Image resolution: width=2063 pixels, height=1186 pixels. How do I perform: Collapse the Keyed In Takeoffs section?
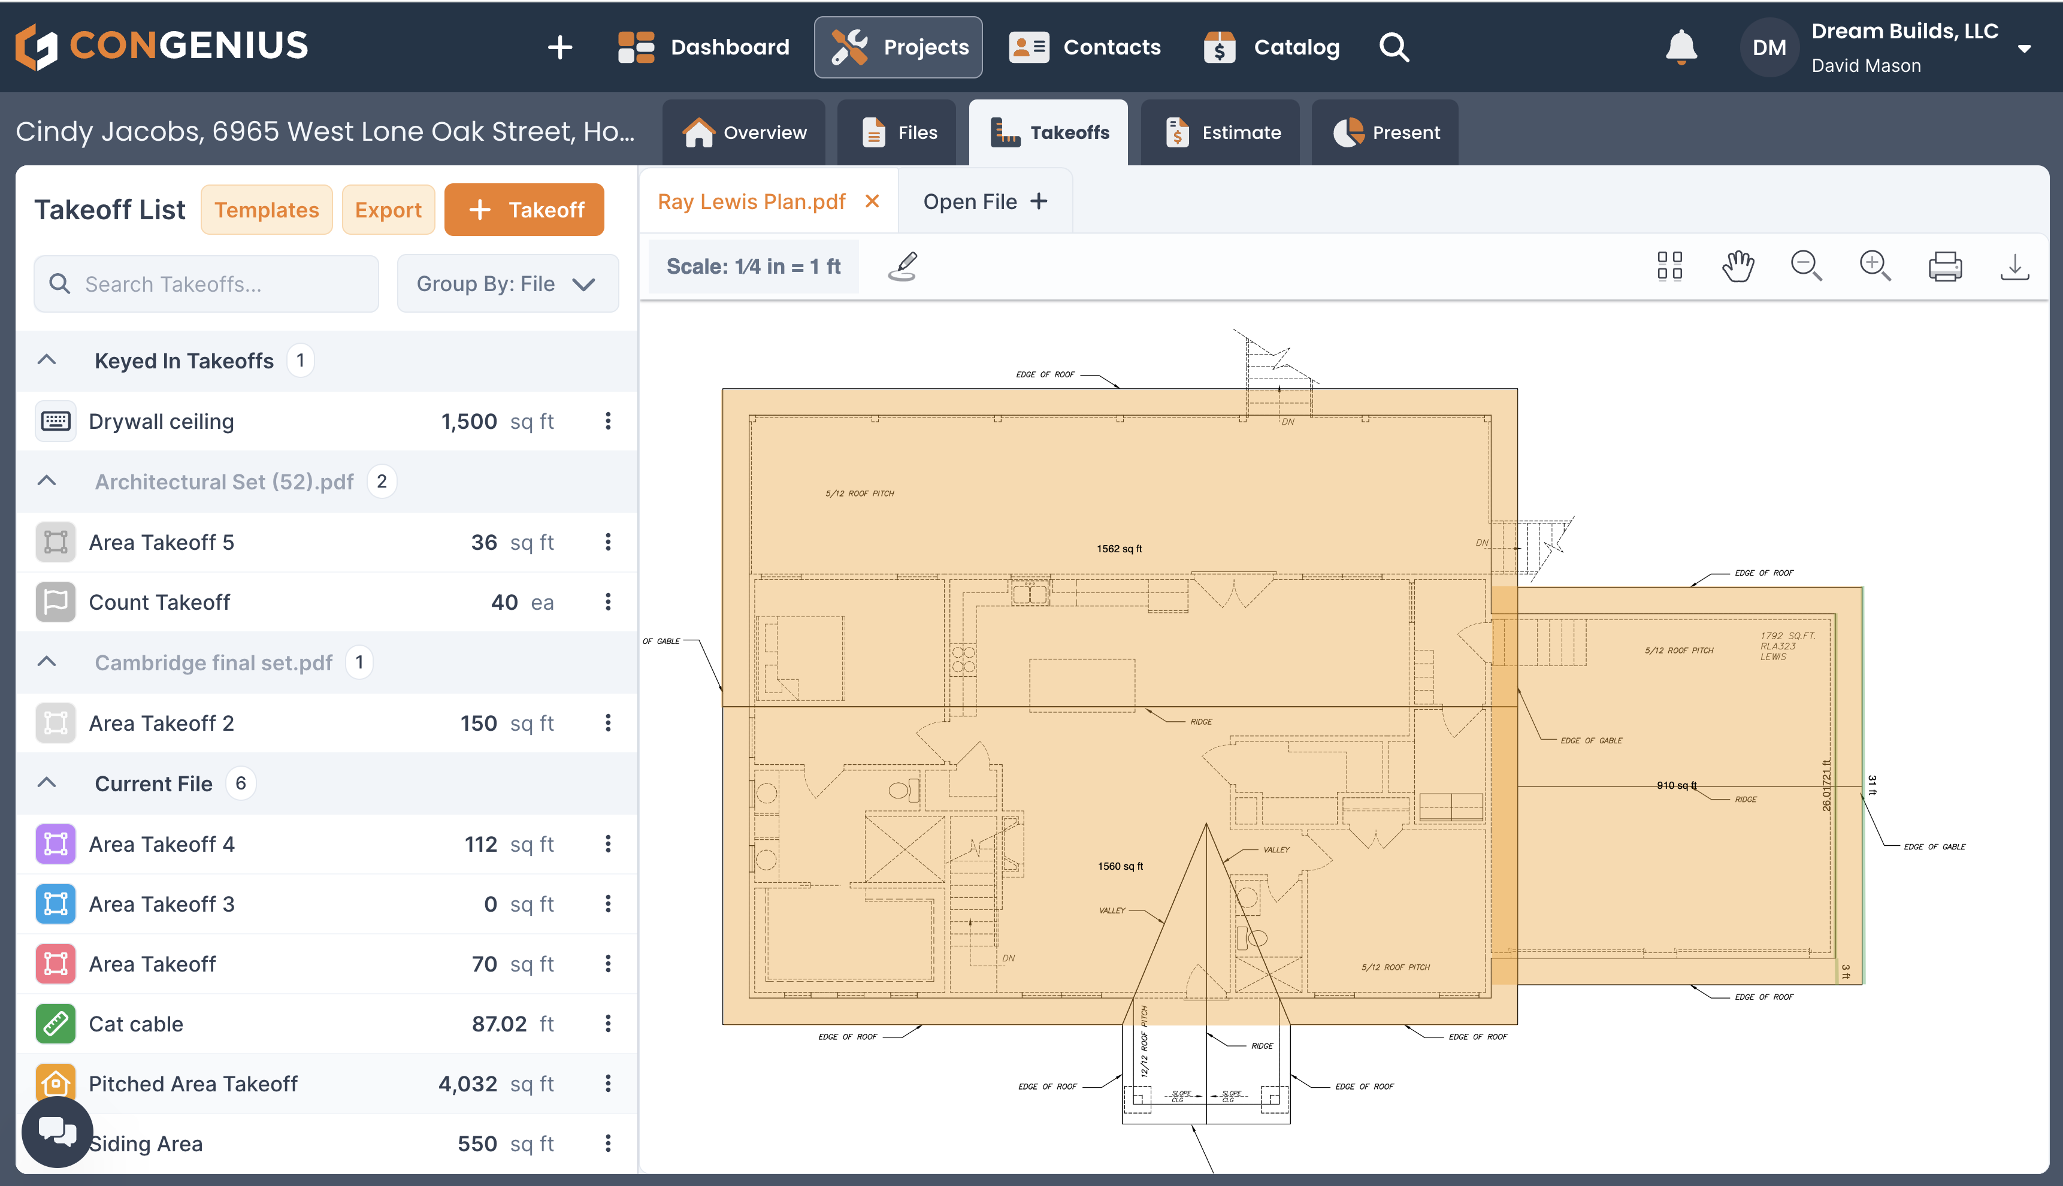click(47, 360)
